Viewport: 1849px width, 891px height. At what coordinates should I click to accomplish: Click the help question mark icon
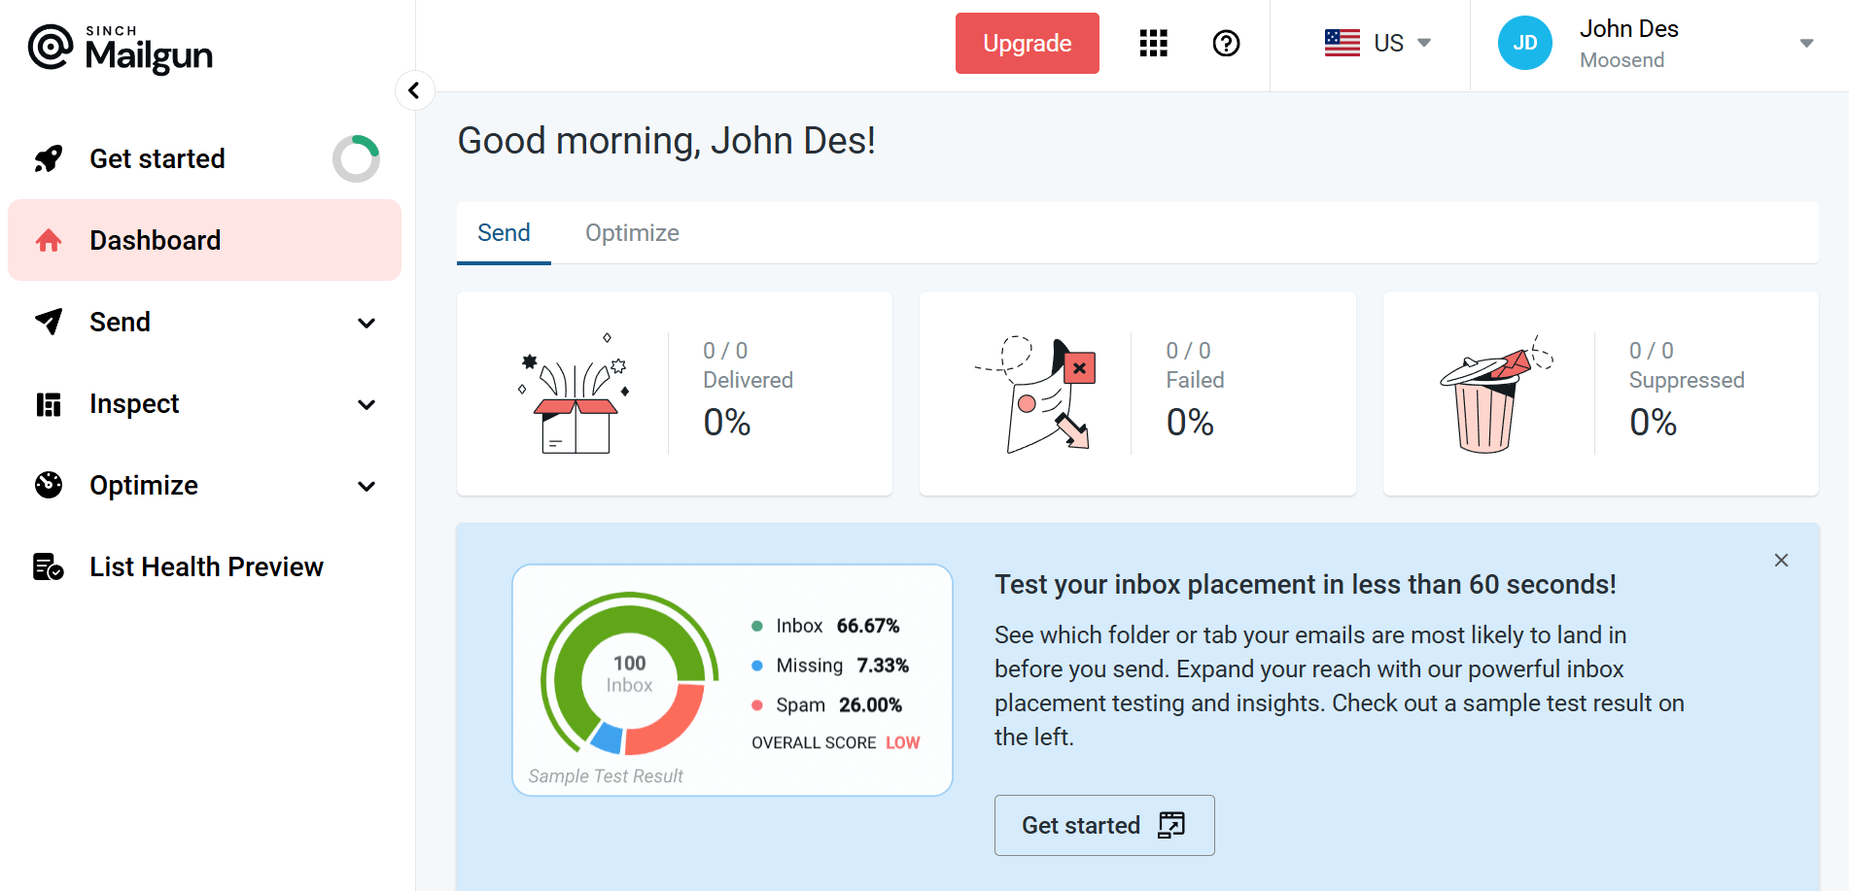click(1226, 43)
